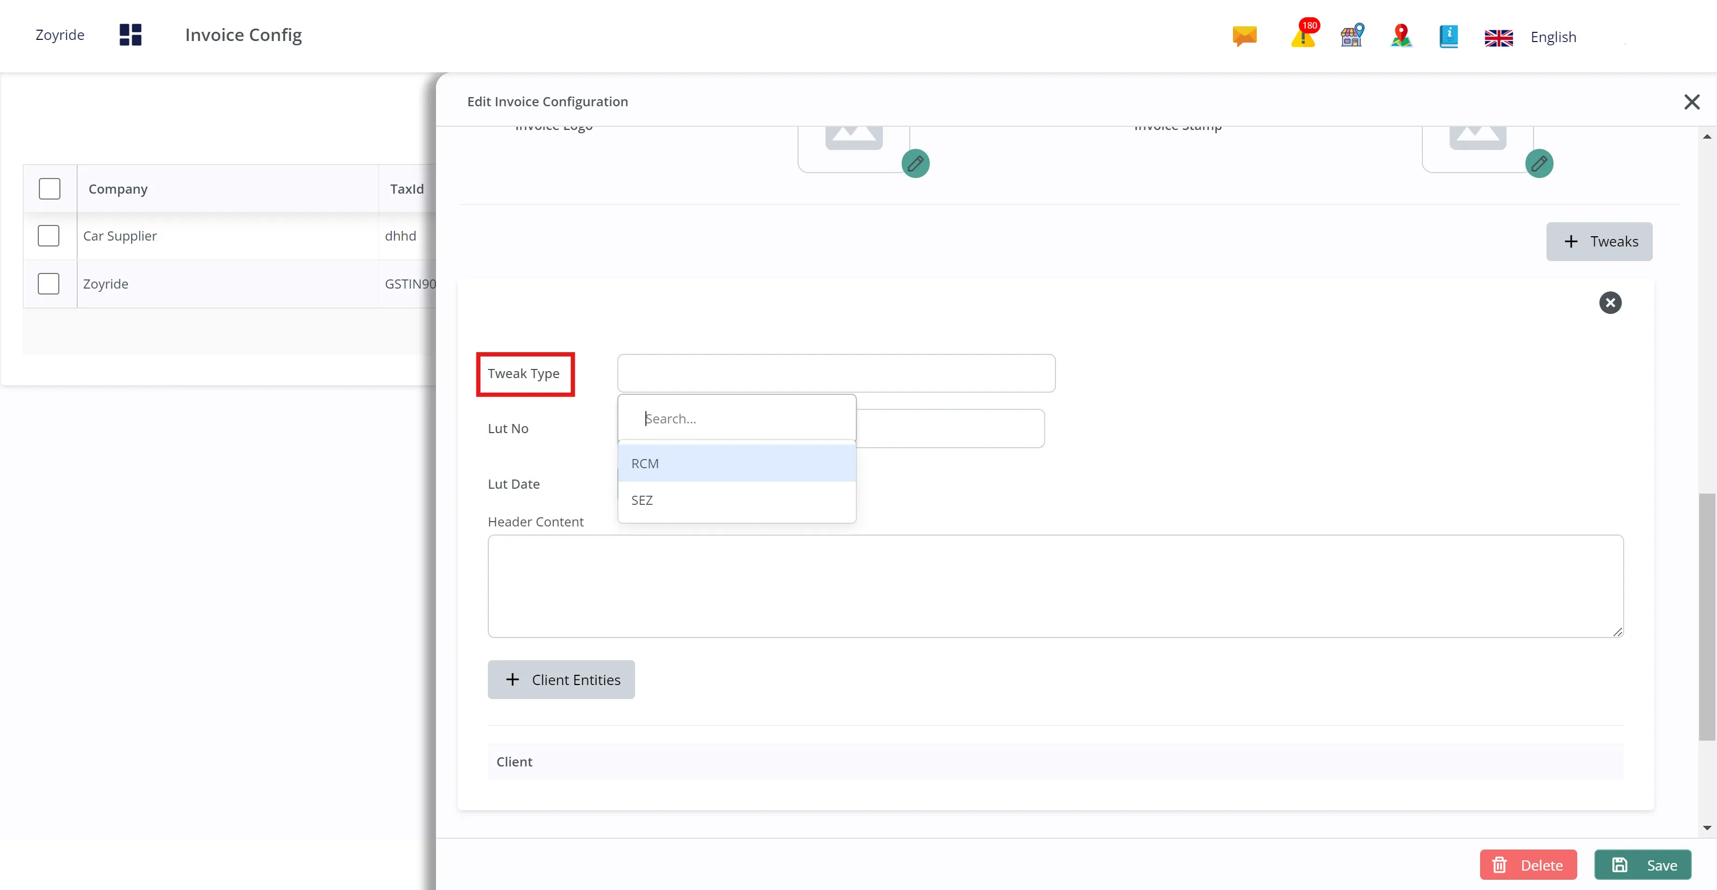Click the panel vertical scrollbar thumb

point(1707,616)
